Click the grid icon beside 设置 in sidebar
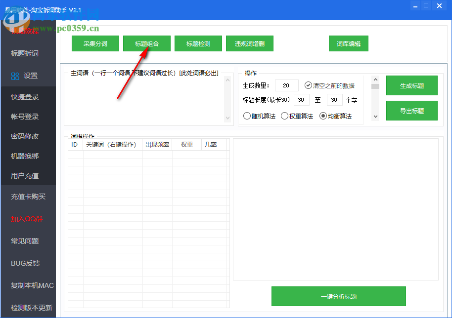This screenshot has width=452, height=318. [15, 76]
